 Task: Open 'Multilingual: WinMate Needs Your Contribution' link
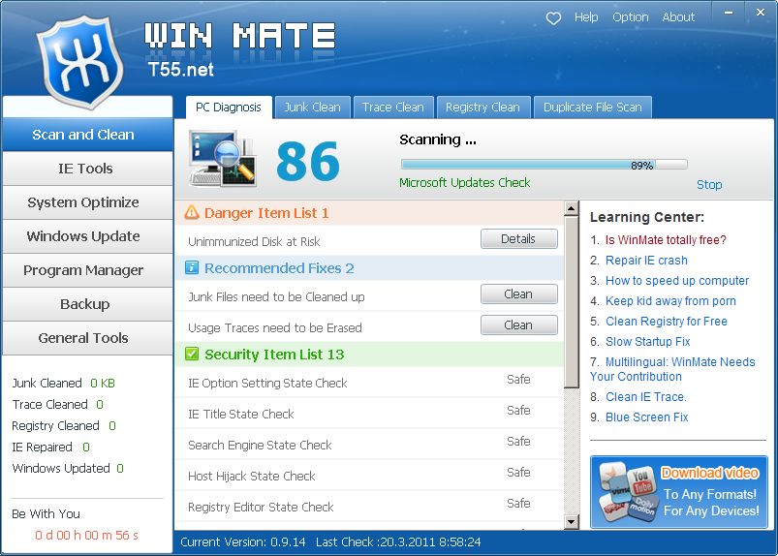(672, 369)
